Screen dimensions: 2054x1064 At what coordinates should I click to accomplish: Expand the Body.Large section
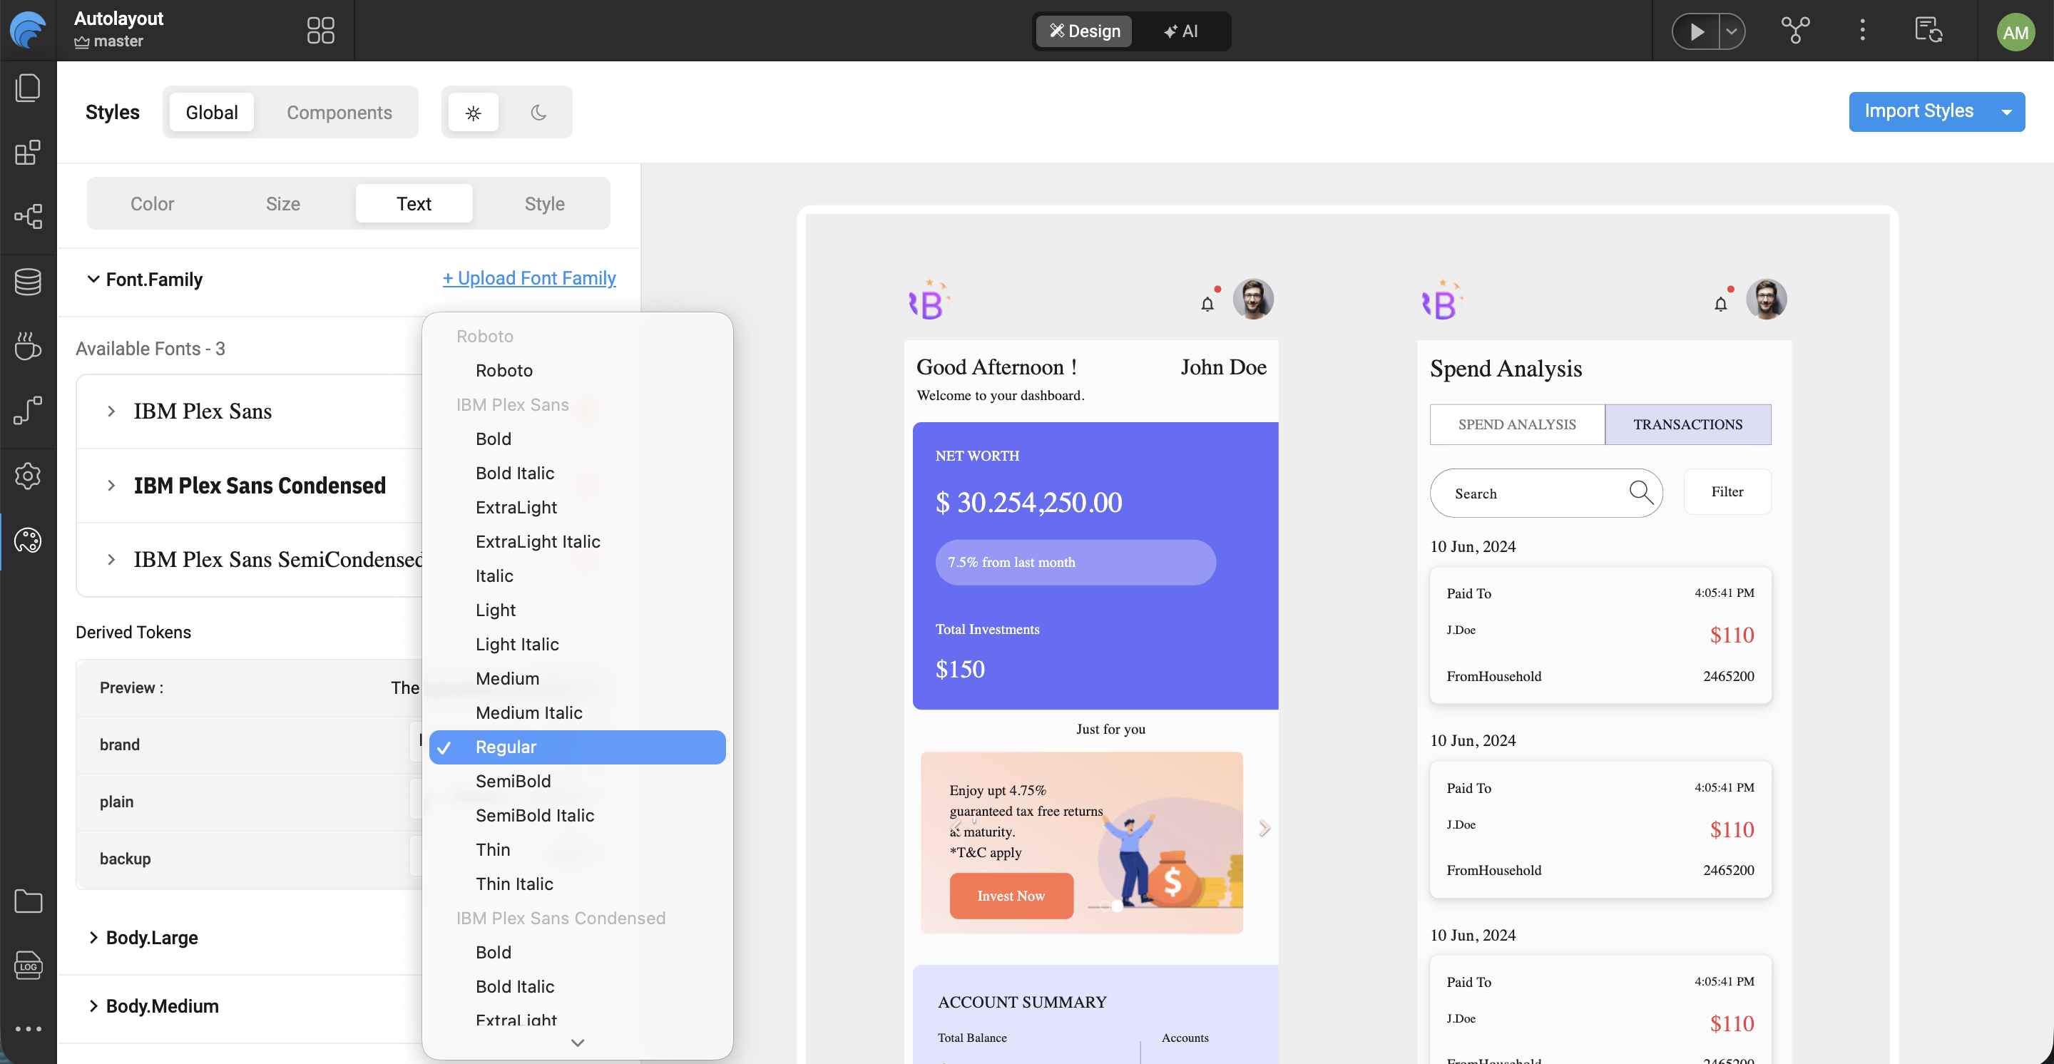[x=93, y=937]
